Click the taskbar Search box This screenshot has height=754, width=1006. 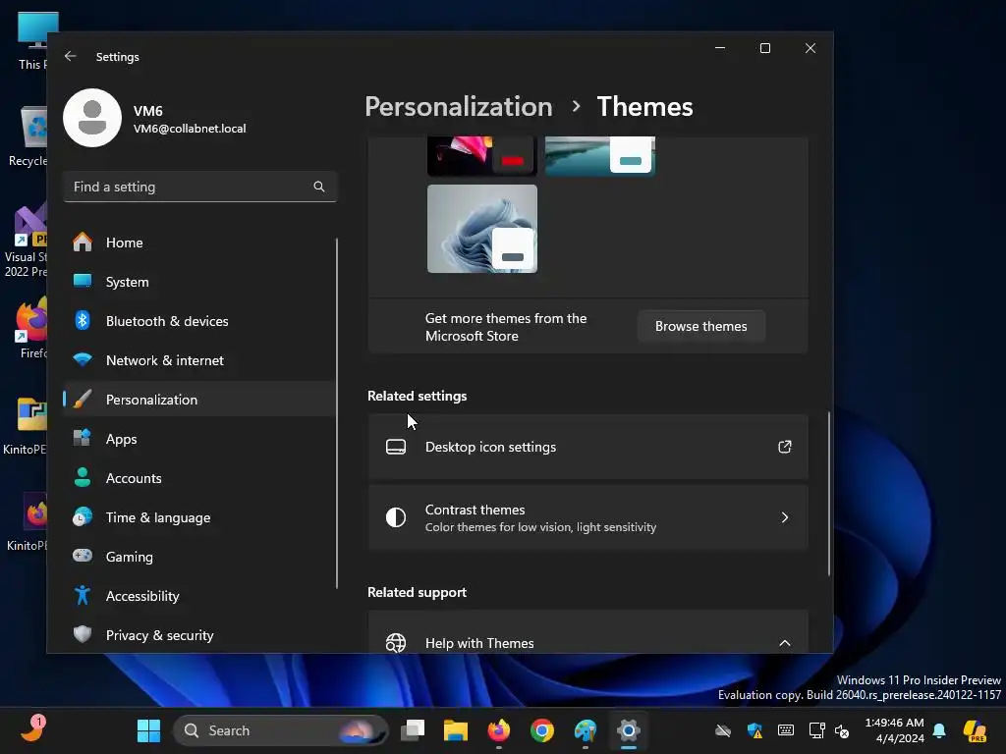point(281,730)
